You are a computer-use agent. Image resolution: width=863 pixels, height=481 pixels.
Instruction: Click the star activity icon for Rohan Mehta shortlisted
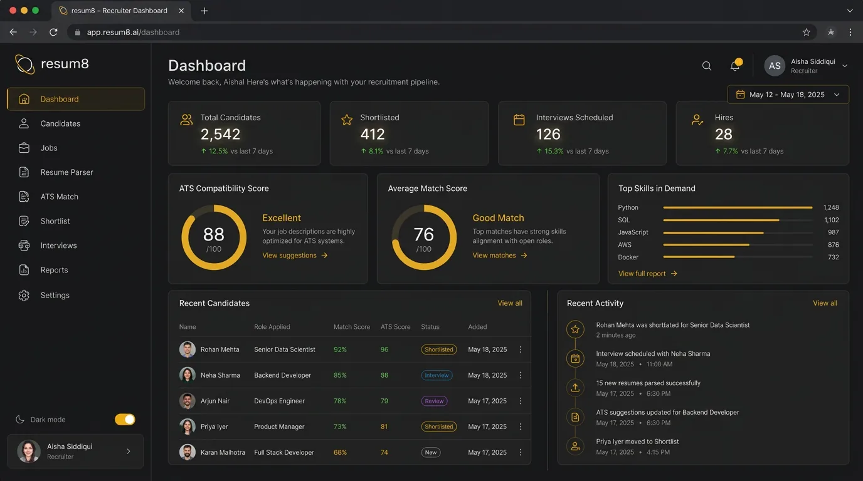(x=575, y=329)
